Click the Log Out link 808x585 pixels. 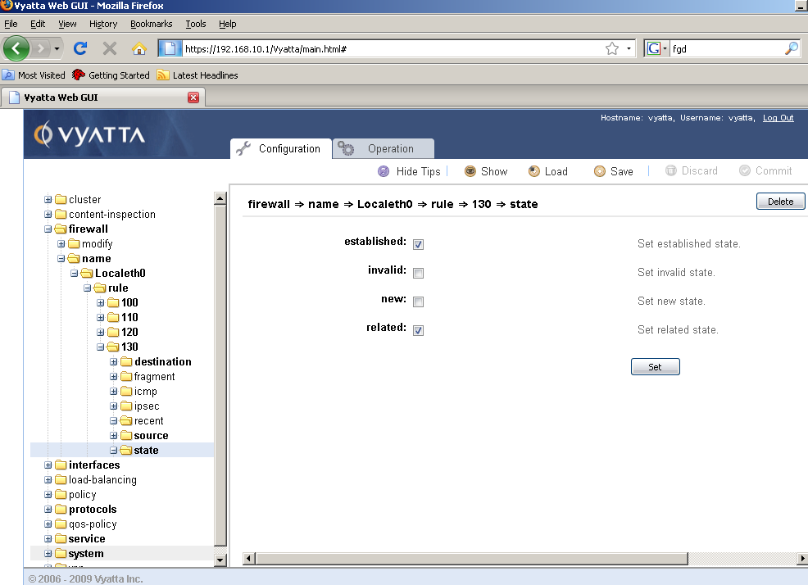(x=778, y=118)
